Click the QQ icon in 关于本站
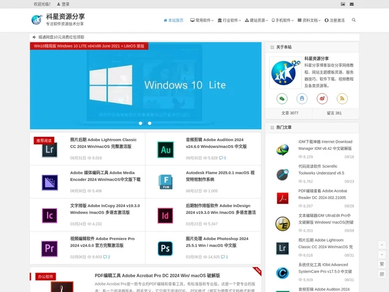This screenshot has height=292, width=389. coord(302,98)
